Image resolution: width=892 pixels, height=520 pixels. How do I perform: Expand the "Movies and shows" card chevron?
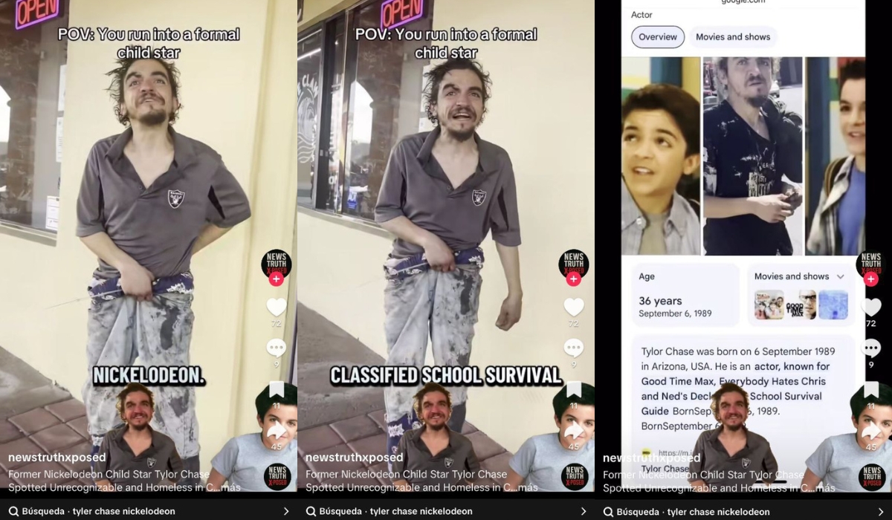click(x=841, y=276)
